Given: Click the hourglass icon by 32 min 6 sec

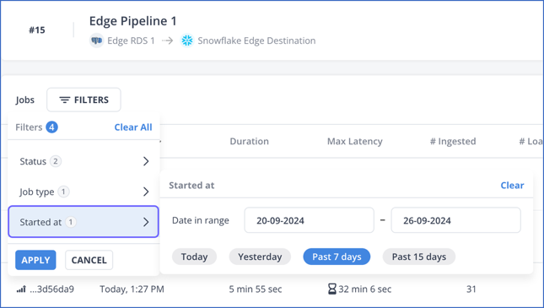Looking at the screenshot, I should [x=332, y=289].
